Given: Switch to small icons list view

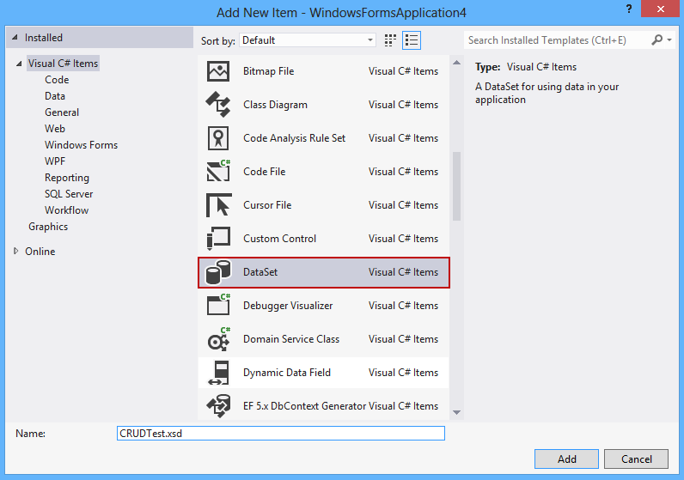Looking at the screenshot, I should tap(412, 40).
